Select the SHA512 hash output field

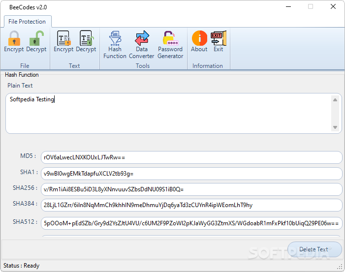(x=191, y=223)
